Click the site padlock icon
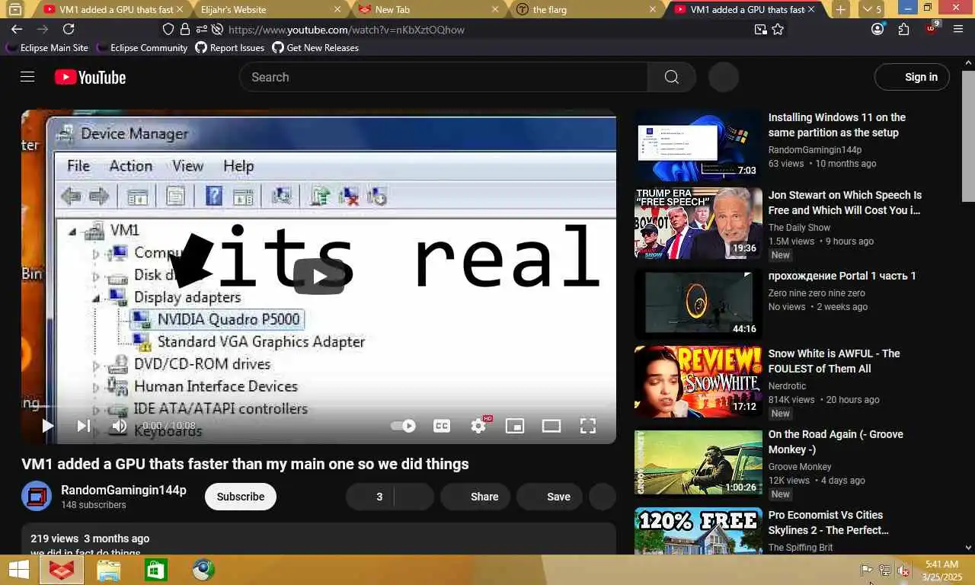 click(x=184, y=30)
